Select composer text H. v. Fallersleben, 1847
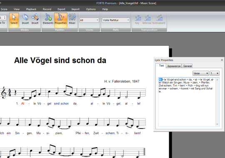 pyautogui.click(x=122, y=81)
